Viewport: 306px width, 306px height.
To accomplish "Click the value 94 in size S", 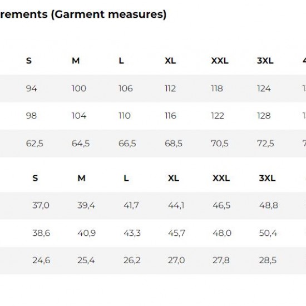I will tap(31, 88).
